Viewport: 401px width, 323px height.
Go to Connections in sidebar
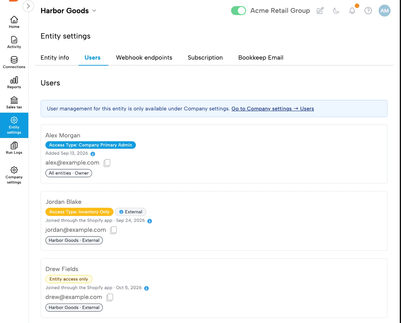14,63
